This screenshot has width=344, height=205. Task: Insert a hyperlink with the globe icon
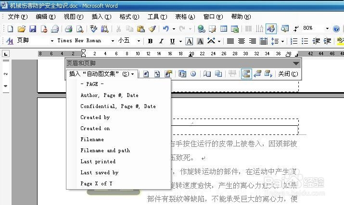201,29
